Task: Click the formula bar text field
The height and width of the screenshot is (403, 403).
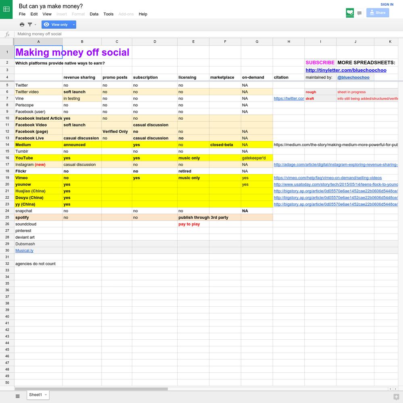Action: pos(208,34)
